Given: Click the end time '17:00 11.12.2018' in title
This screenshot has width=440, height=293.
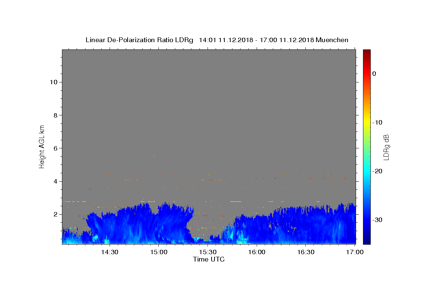Looking at the screenshot, I should pyautogui.click(x=287, y=40).
